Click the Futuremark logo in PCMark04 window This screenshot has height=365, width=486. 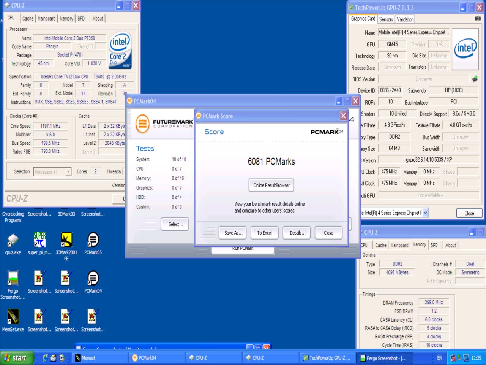point(164,124)
